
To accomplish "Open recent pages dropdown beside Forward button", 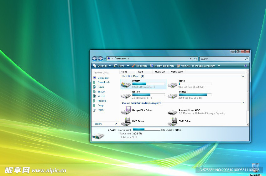I will coord(105,59).
